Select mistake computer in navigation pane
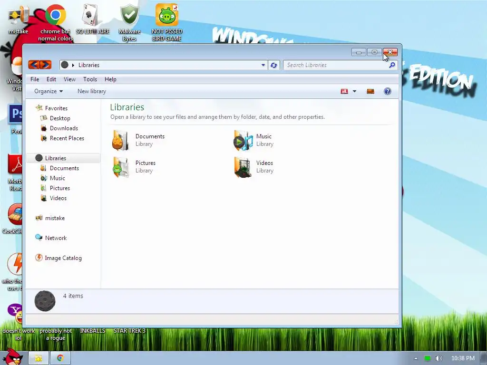 point(55,218)
